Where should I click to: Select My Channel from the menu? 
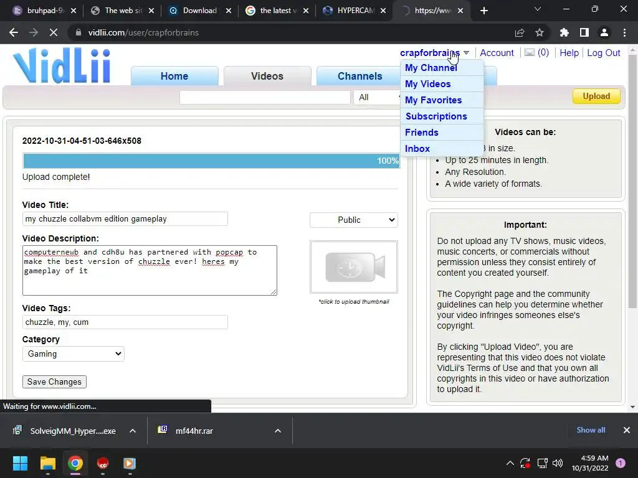click(x=431, y=68)
